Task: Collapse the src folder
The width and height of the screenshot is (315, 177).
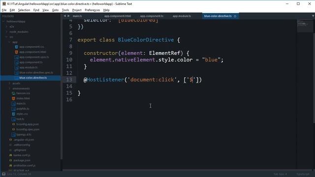Action: click(x=6, y=37)
